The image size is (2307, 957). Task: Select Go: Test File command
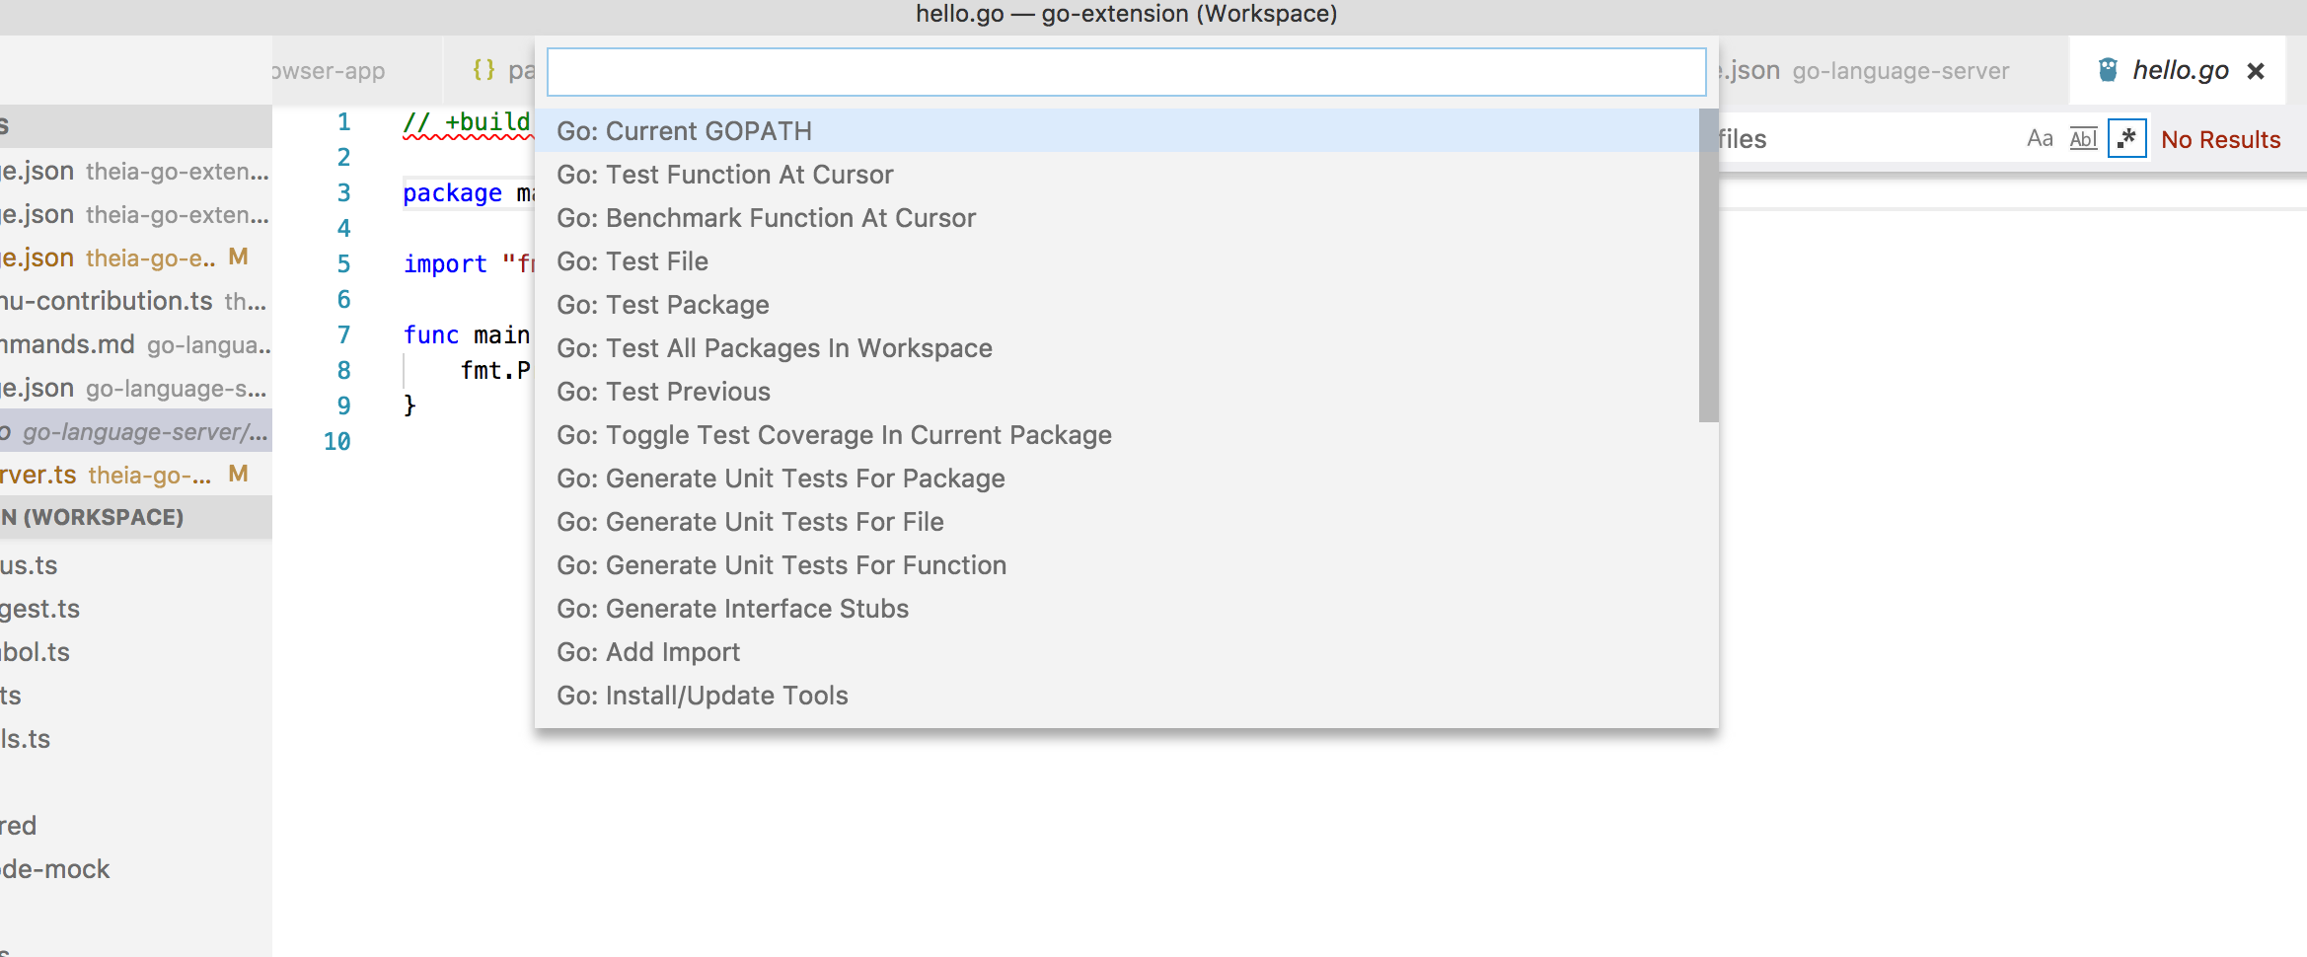tap(1116, 261)
